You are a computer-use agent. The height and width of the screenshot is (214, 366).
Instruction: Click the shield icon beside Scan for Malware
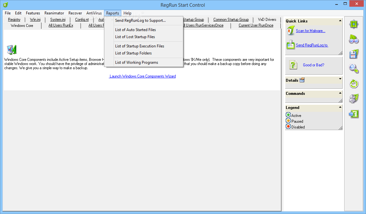pyautogui.click(x=290, y=31)
